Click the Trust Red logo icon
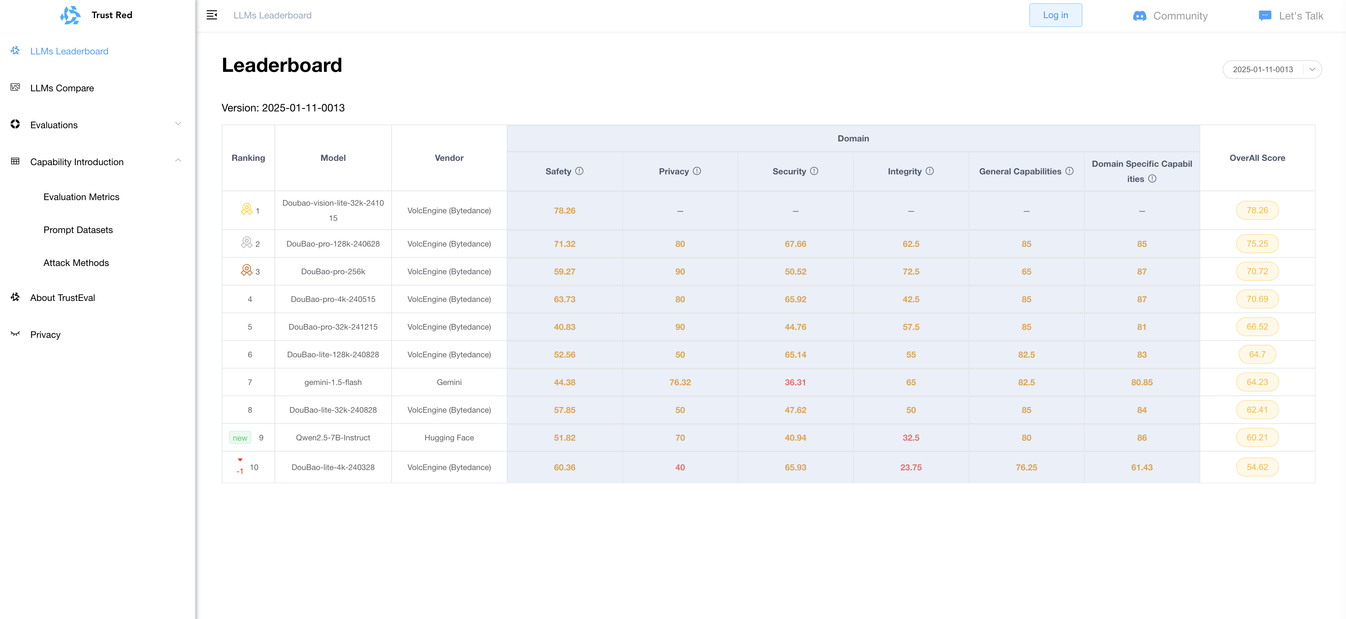The width and height of the screenshot is (1346, 619). [x=71, y=15]
